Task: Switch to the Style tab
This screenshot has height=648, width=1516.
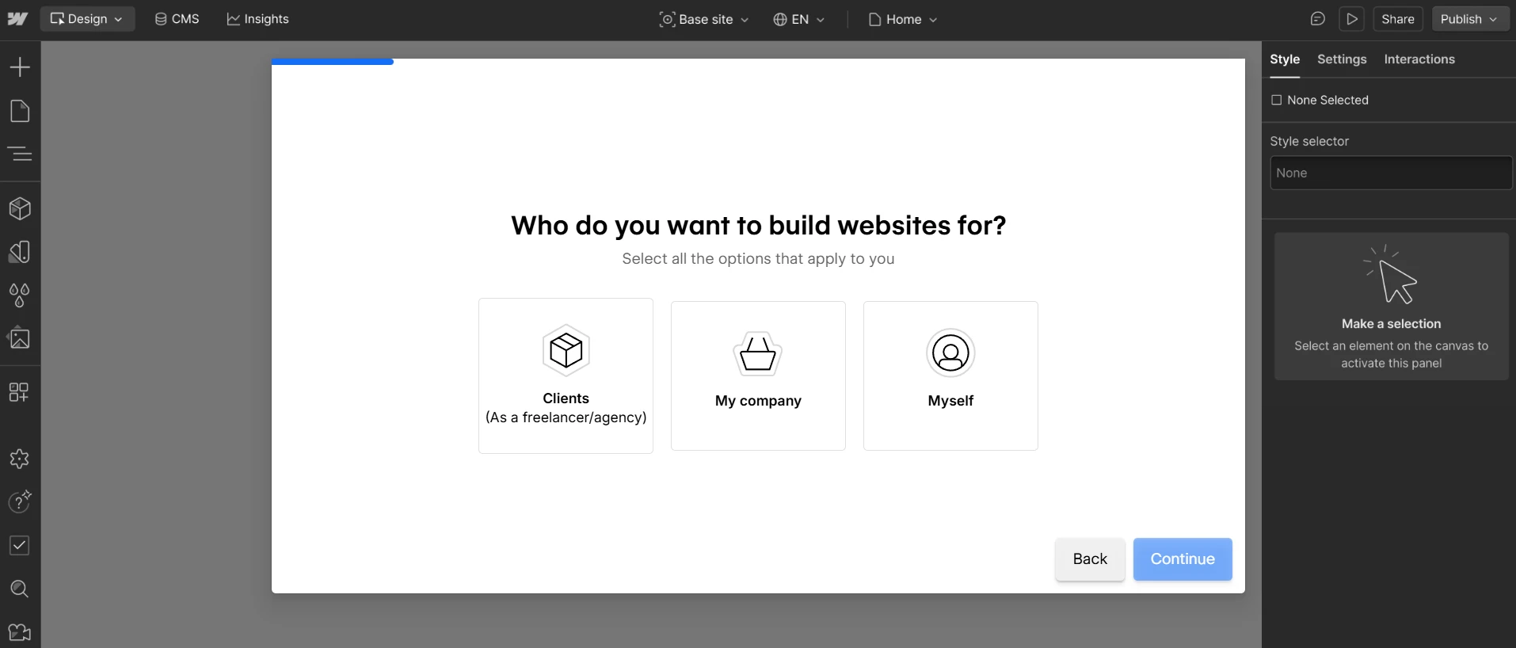Action: click(x=1285, y=59)
